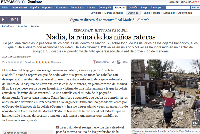Viewport: 200px width, 134px height.
Task: Select the Domingo subsection tab
Action: (x=133, y=13)
